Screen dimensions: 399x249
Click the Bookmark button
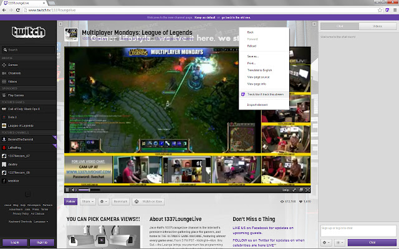point(120,202)
